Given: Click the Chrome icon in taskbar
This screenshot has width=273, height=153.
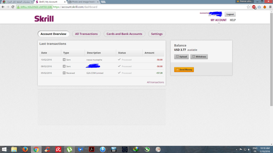Looking at the screenshot, I should [36, 149].
